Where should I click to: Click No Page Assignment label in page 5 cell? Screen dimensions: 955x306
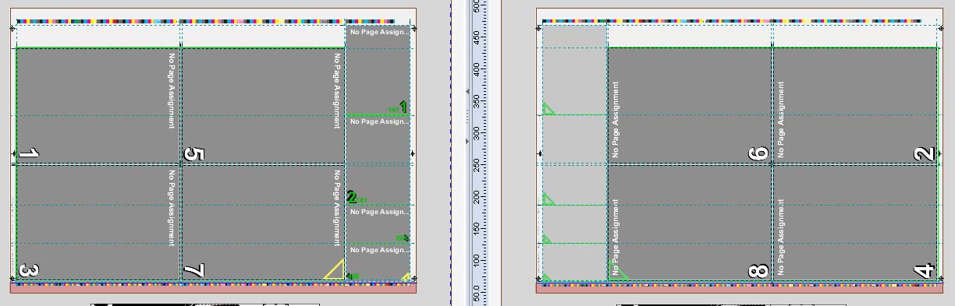point(337,90)
